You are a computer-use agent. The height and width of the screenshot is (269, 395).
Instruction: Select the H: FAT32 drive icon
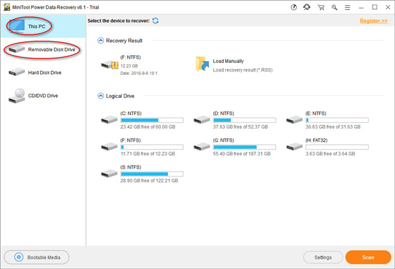click(x=295, y=148)
